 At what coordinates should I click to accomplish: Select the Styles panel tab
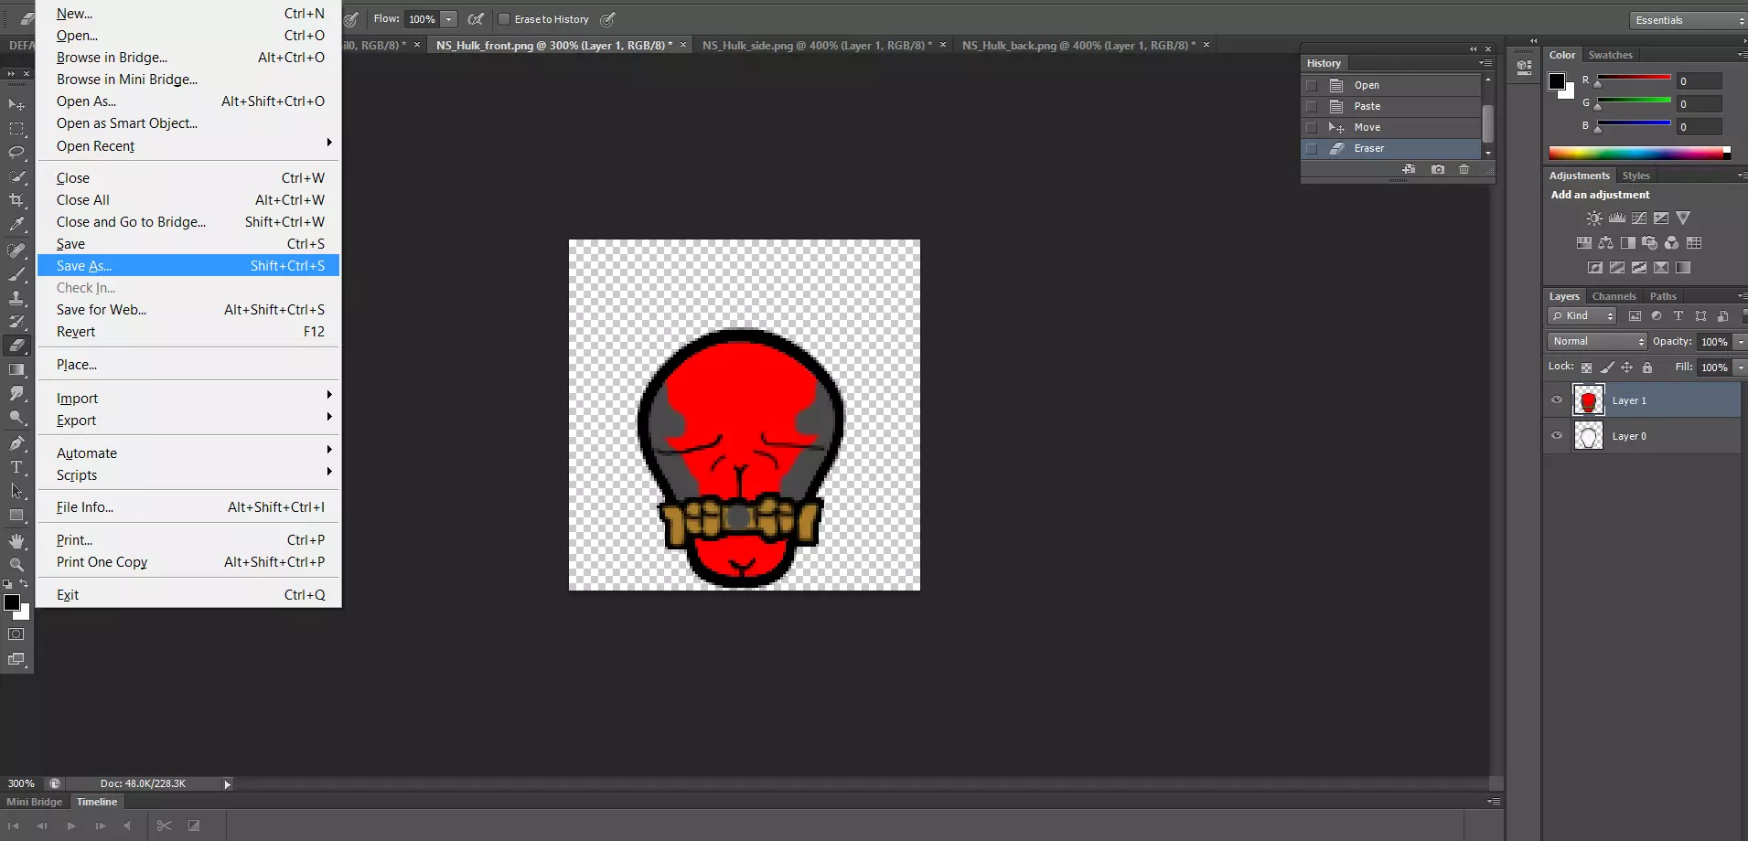pyautogui.click(x=1635, y=176)
